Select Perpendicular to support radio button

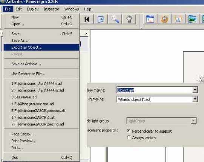click(129, 131)
